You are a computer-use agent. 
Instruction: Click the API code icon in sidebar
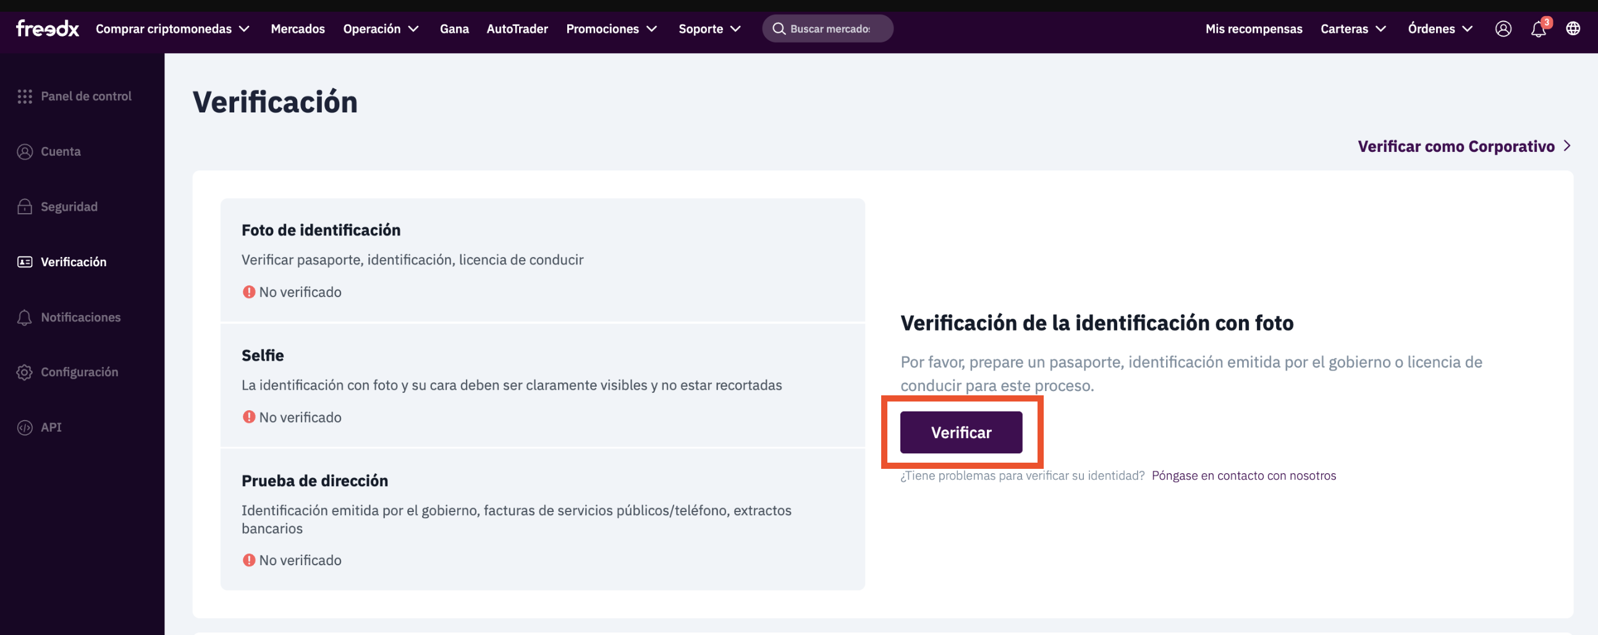tap(25, 427)
